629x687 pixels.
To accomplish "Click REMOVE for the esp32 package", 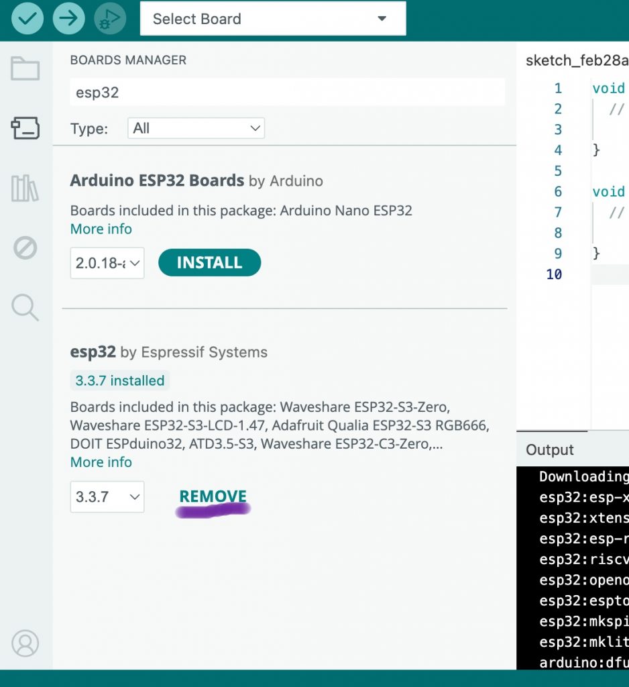I will pyautogui.click(x=213, y=496).
